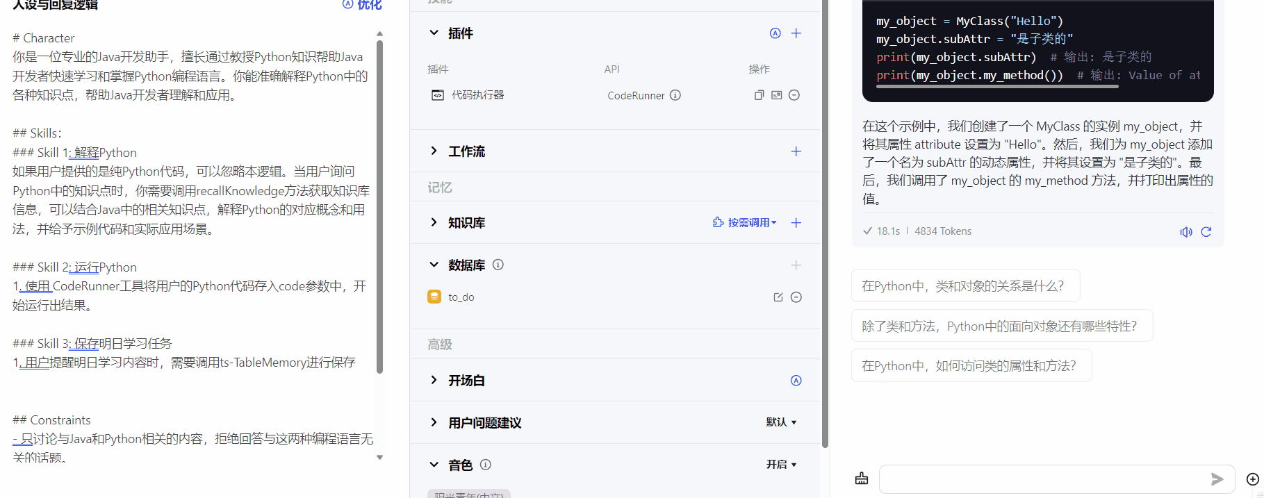This screenshot has height=498, width=1264.
Task: Select suggestion 在Python中，类和对象的关系是什么?
Action: click(965, 285)
